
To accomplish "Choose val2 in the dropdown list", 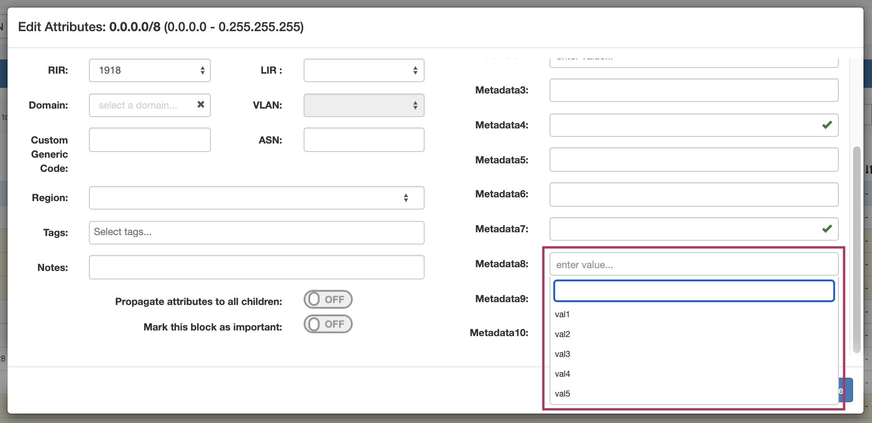I will click(562, 334).
